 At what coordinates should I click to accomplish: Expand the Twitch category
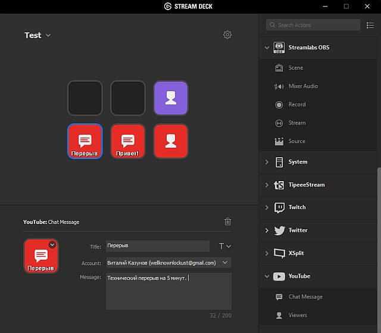tap(267, 207)
